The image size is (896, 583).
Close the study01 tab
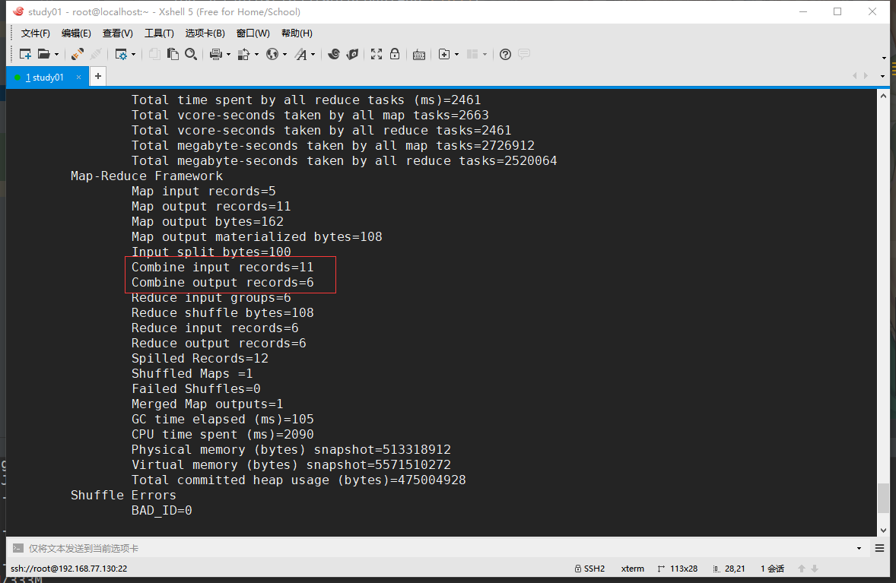[x=79, y=77]
